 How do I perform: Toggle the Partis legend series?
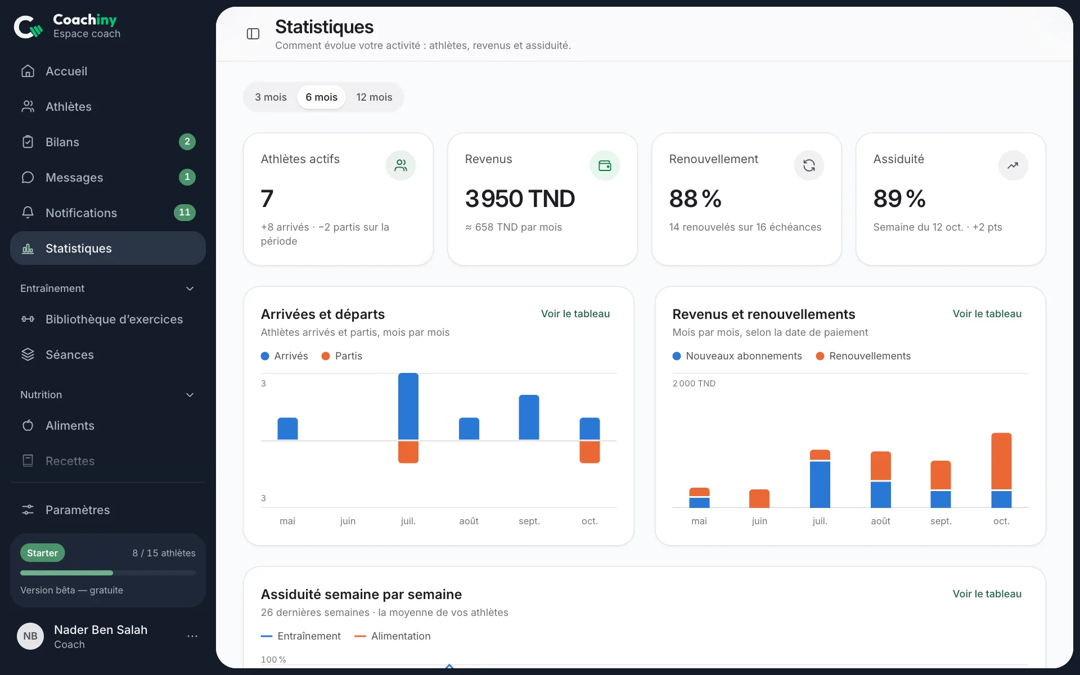(342, 356)
